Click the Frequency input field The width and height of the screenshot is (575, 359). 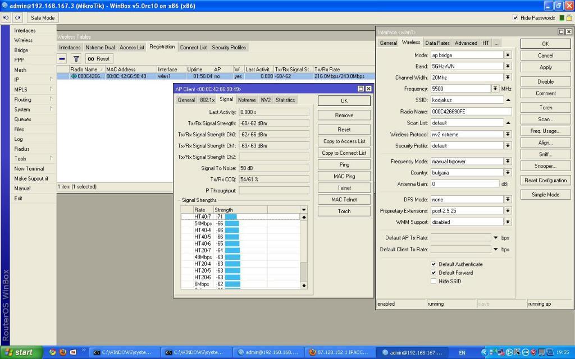(460, 89)
